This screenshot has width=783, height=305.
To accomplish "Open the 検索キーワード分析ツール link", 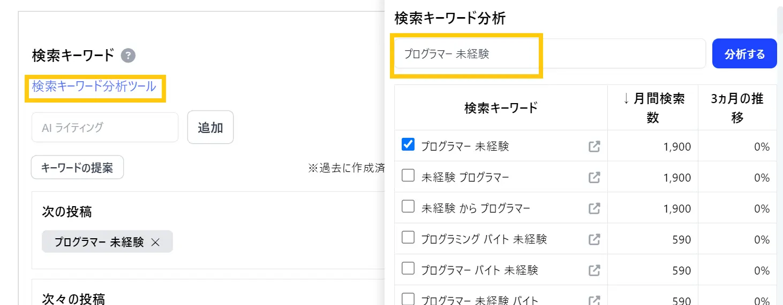I will [94, 87].
